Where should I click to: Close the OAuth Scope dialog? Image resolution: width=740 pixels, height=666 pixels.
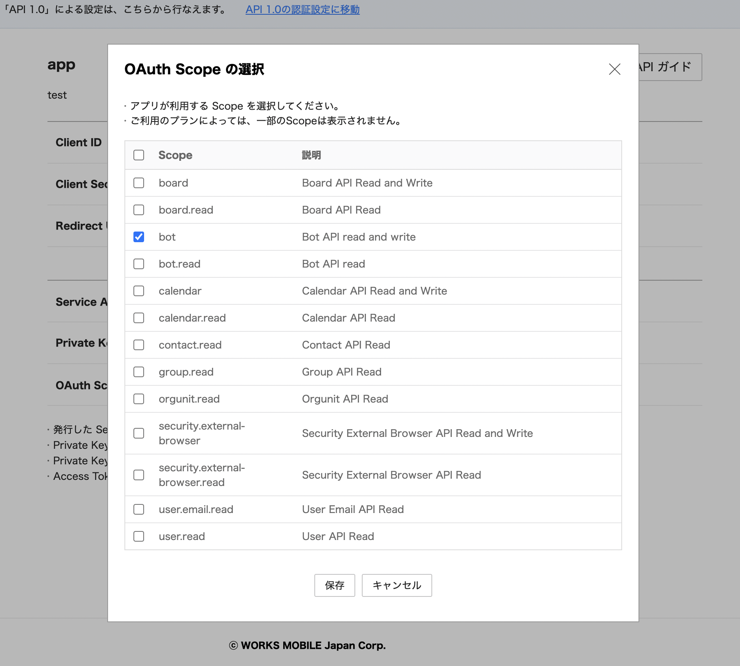tap(614, 70)
